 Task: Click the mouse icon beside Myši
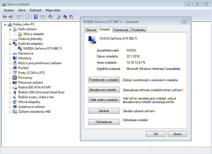[x=15, y=63]
